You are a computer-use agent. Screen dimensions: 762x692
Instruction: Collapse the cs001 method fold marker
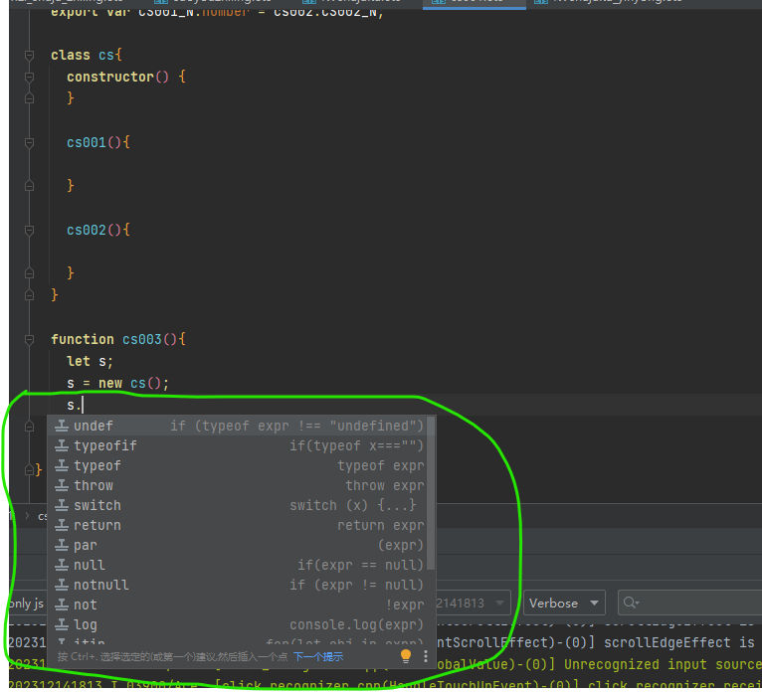pyautogui.click(x=29, y=143)
